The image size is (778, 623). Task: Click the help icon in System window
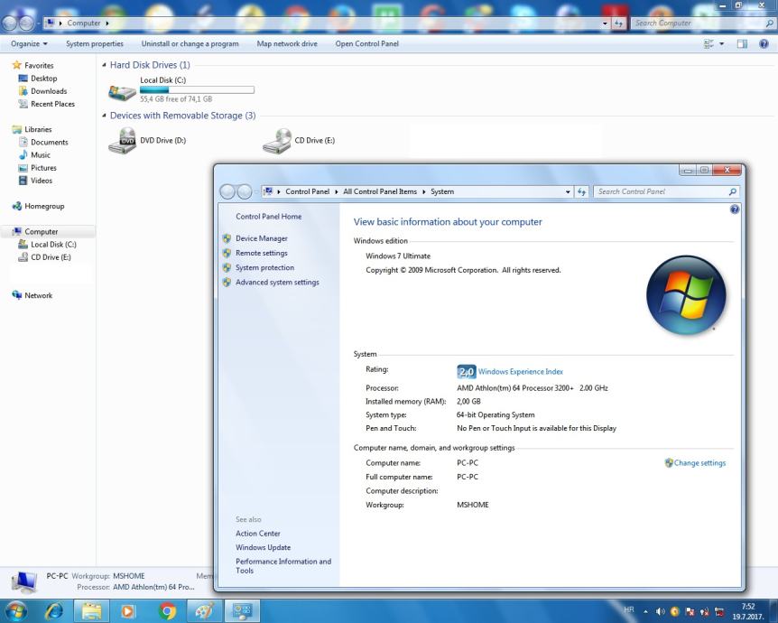pos(734,209)
